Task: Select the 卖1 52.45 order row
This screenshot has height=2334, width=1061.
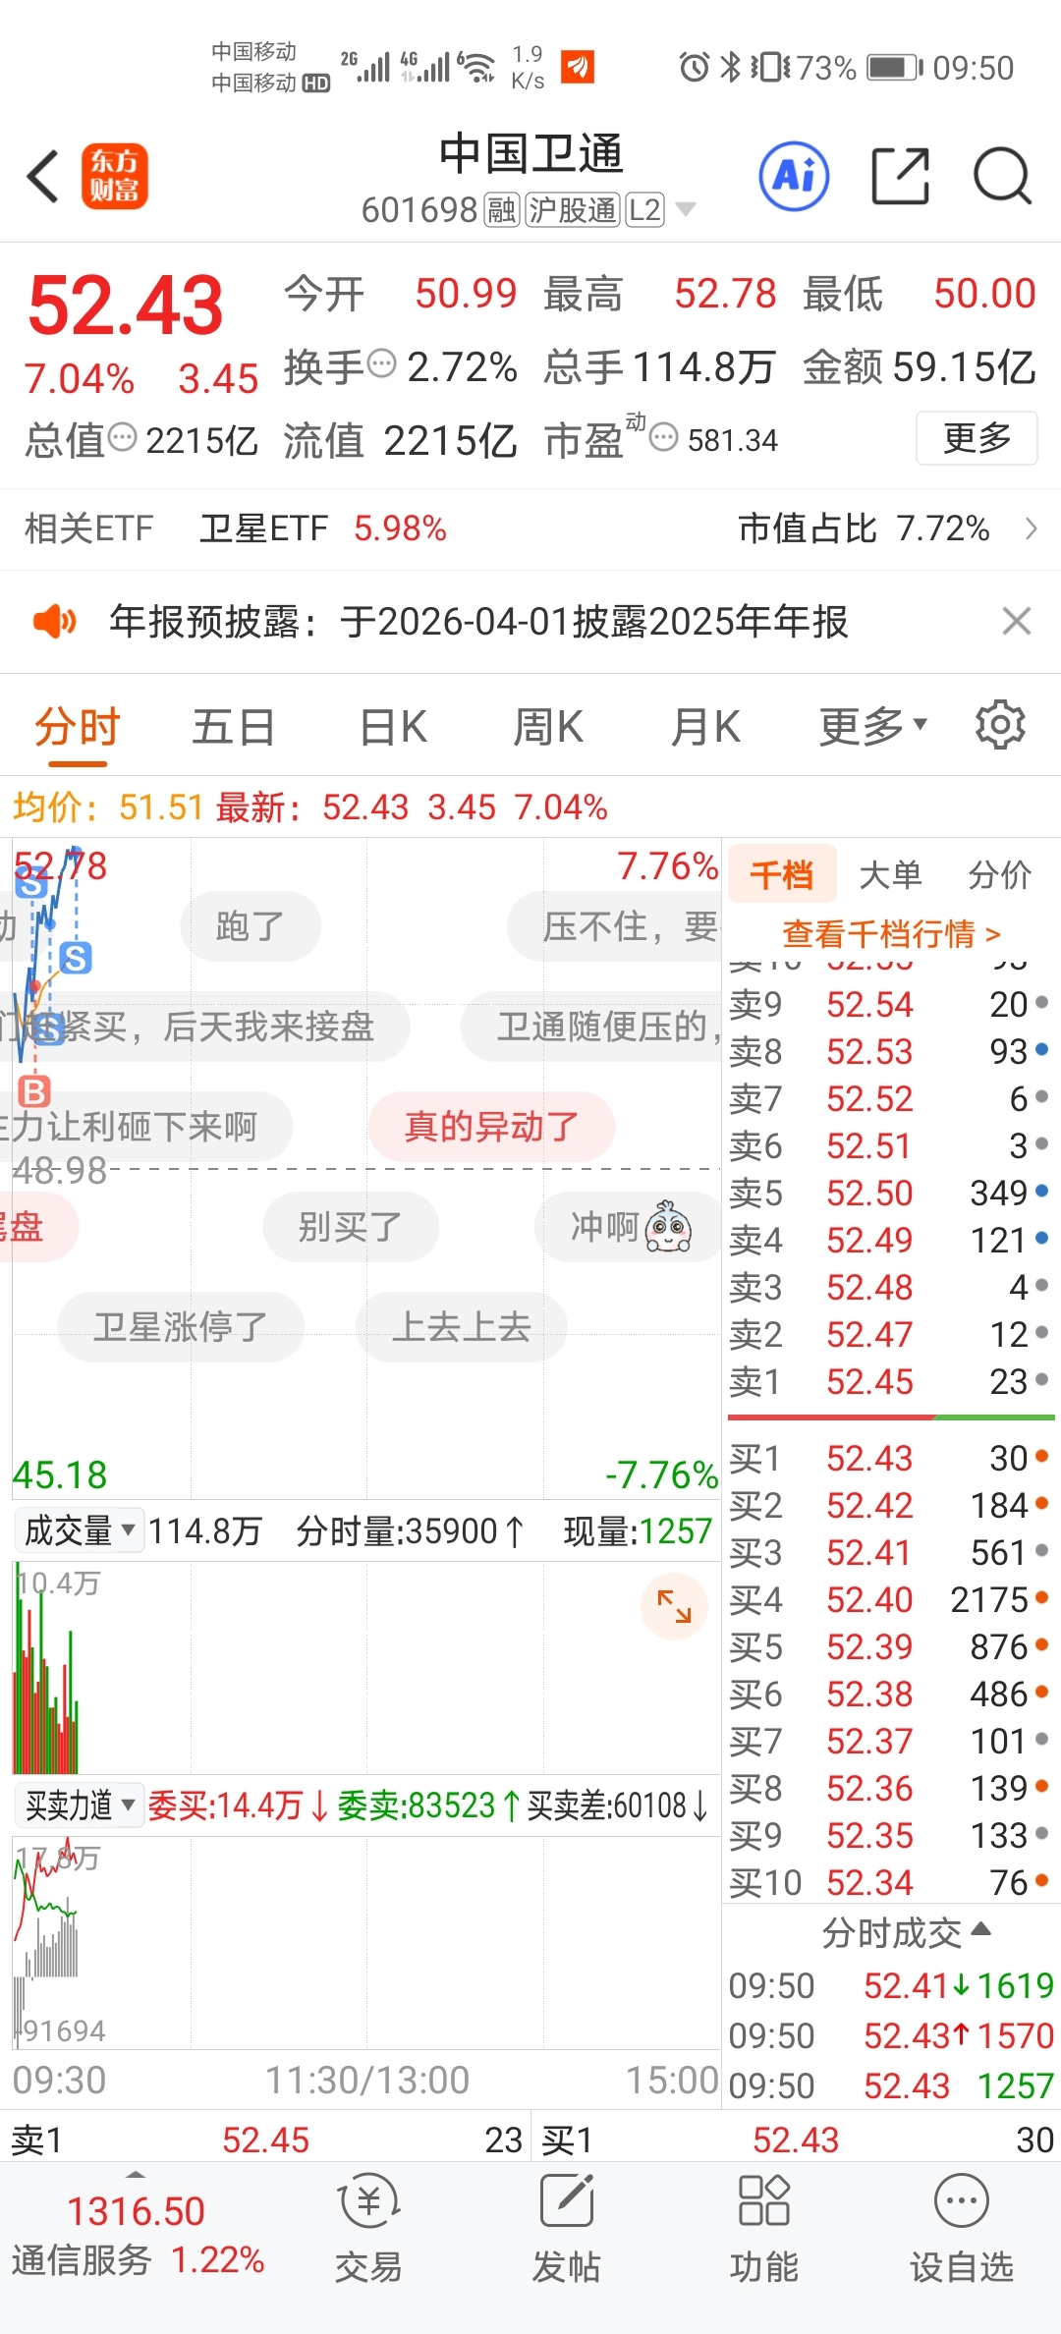Action: [x=890, y=1382]
